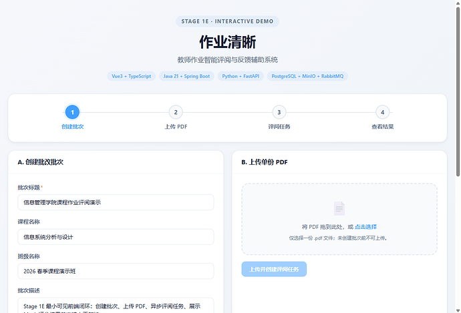461x313 pixels.
Task: Focus the 课程名称 input field
Action: pos(116,237)
